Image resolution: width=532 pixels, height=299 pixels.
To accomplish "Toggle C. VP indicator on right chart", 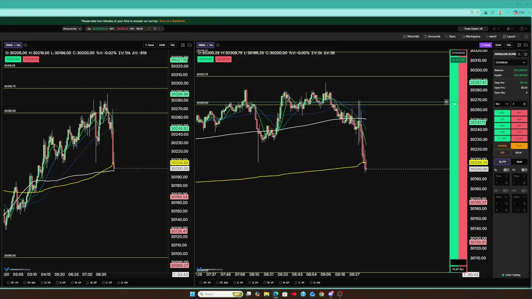I will [x=299, y=283].
